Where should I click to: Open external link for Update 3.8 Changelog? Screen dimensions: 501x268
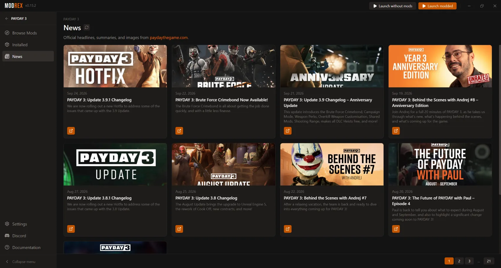point(179,229)
